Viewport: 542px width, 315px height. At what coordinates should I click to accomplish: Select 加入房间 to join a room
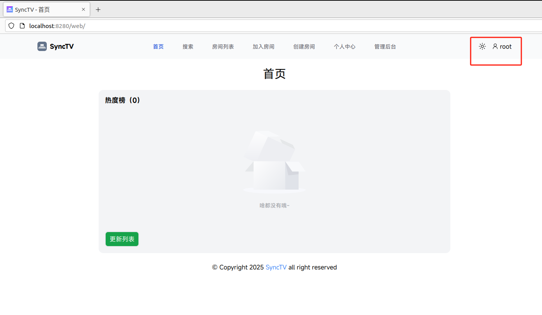click(263, 46)
